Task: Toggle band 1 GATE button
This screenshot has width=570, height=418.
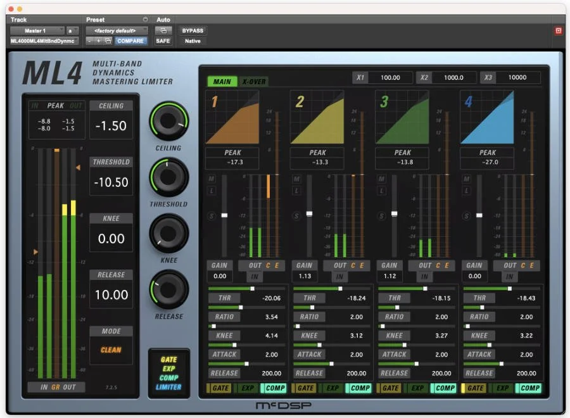Action: coord(219,388)
